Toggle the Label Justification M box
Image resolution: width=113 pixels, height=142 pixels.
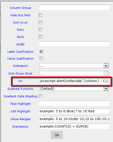coord(41,52)
